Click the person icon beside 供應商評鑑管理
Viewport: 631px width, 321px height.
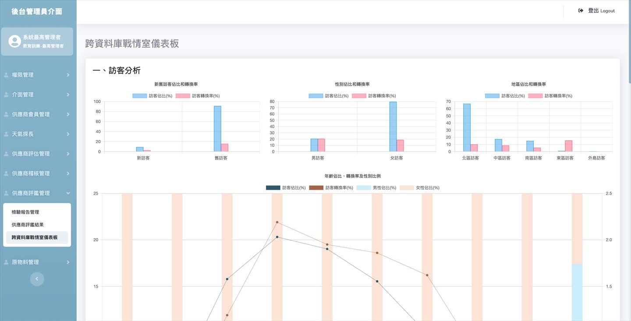tap(6, 193)
